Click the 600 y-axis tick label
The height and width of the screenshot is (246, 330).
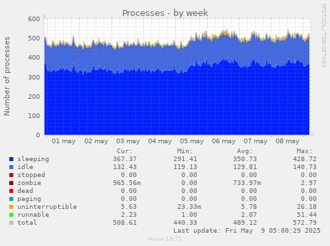(x=34, y=19)
